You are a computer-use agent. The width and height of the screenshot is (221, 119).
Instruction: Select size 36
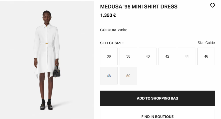point(109,56)
